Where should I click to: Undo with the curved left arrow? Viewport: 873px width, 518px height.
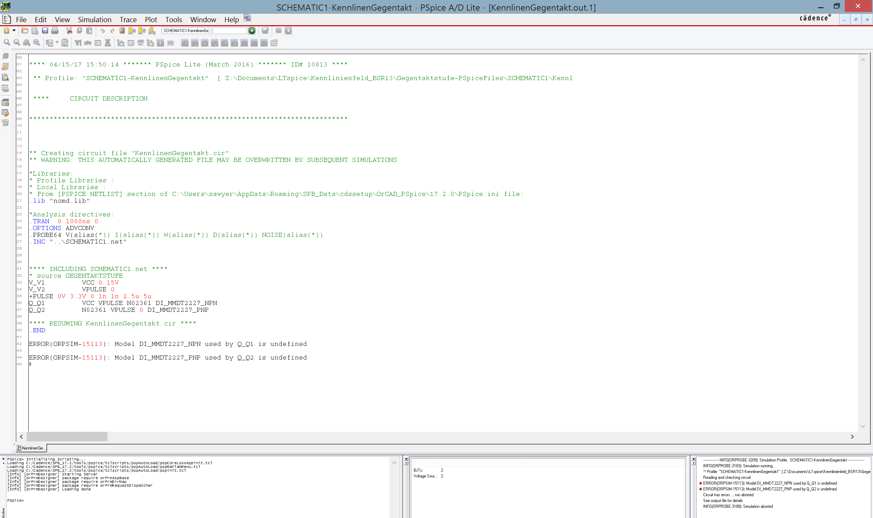pyautogui.click(x=102, y=31)
